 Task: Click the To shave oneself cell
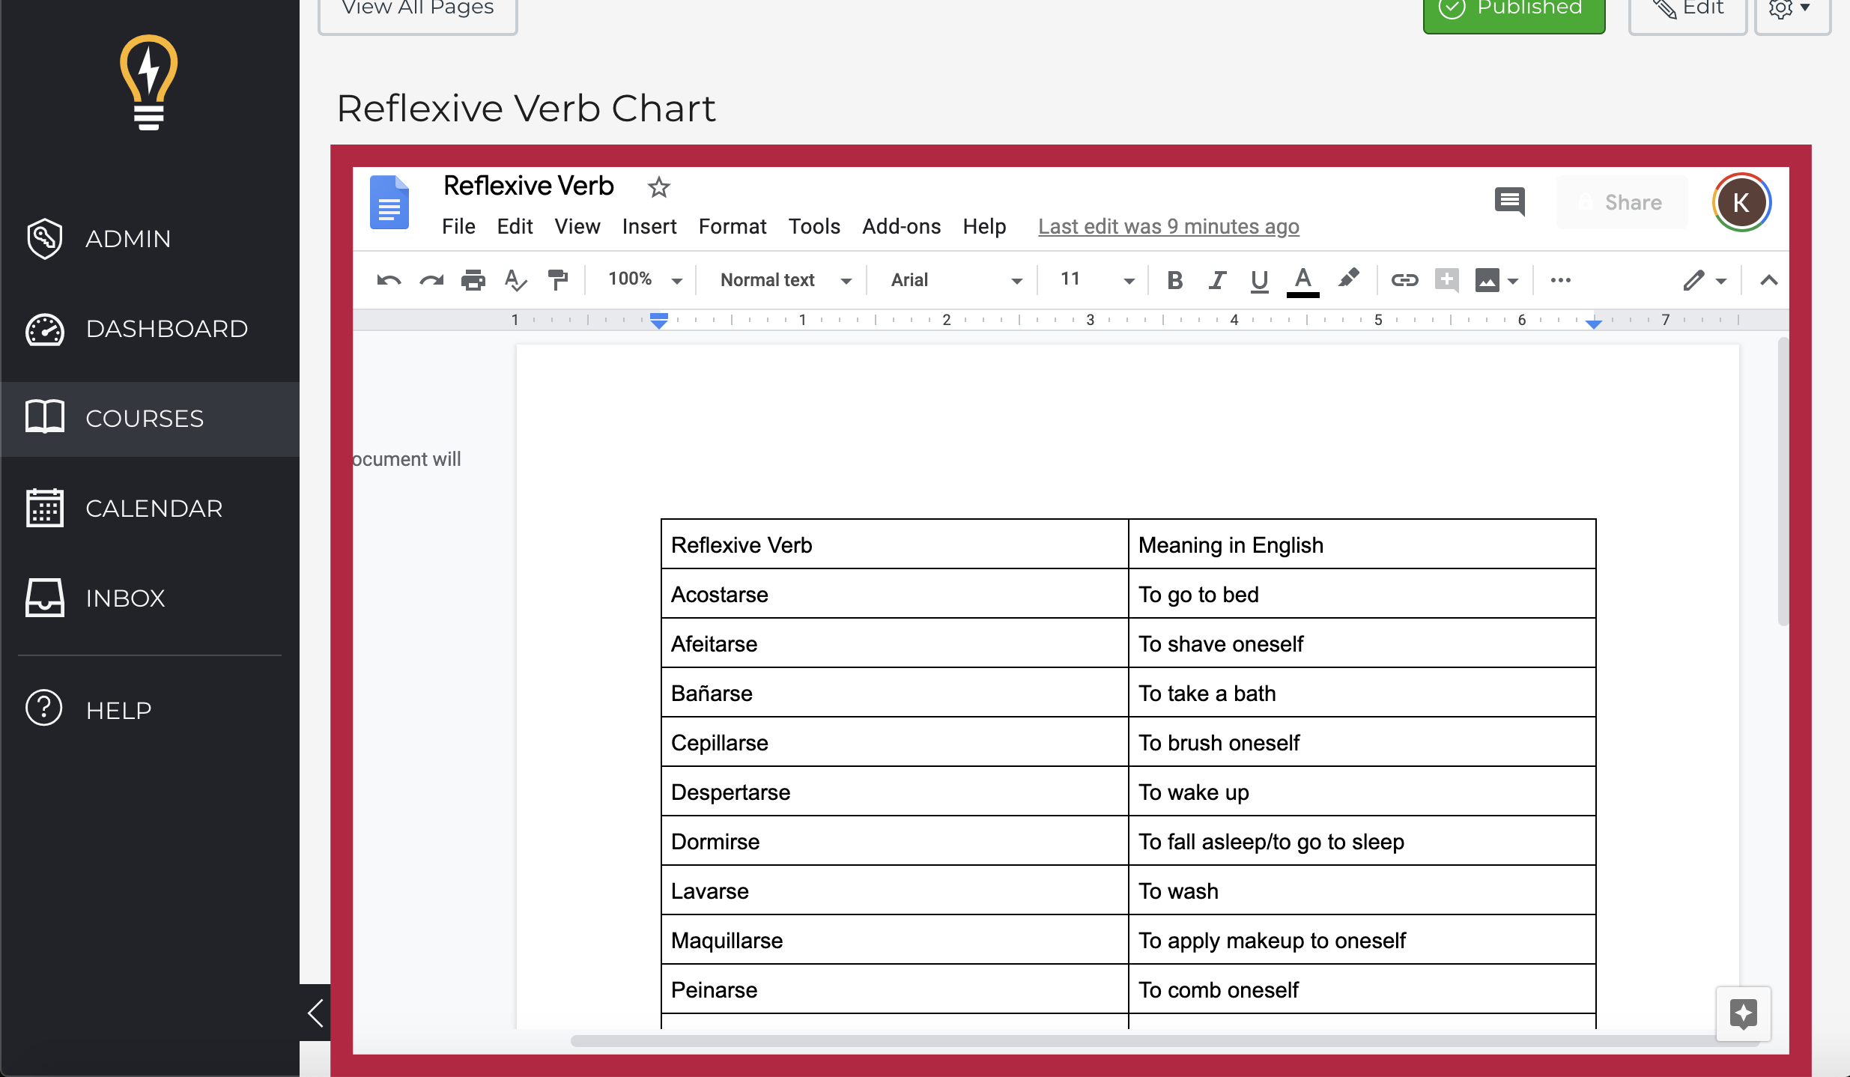click(1362, 643)
